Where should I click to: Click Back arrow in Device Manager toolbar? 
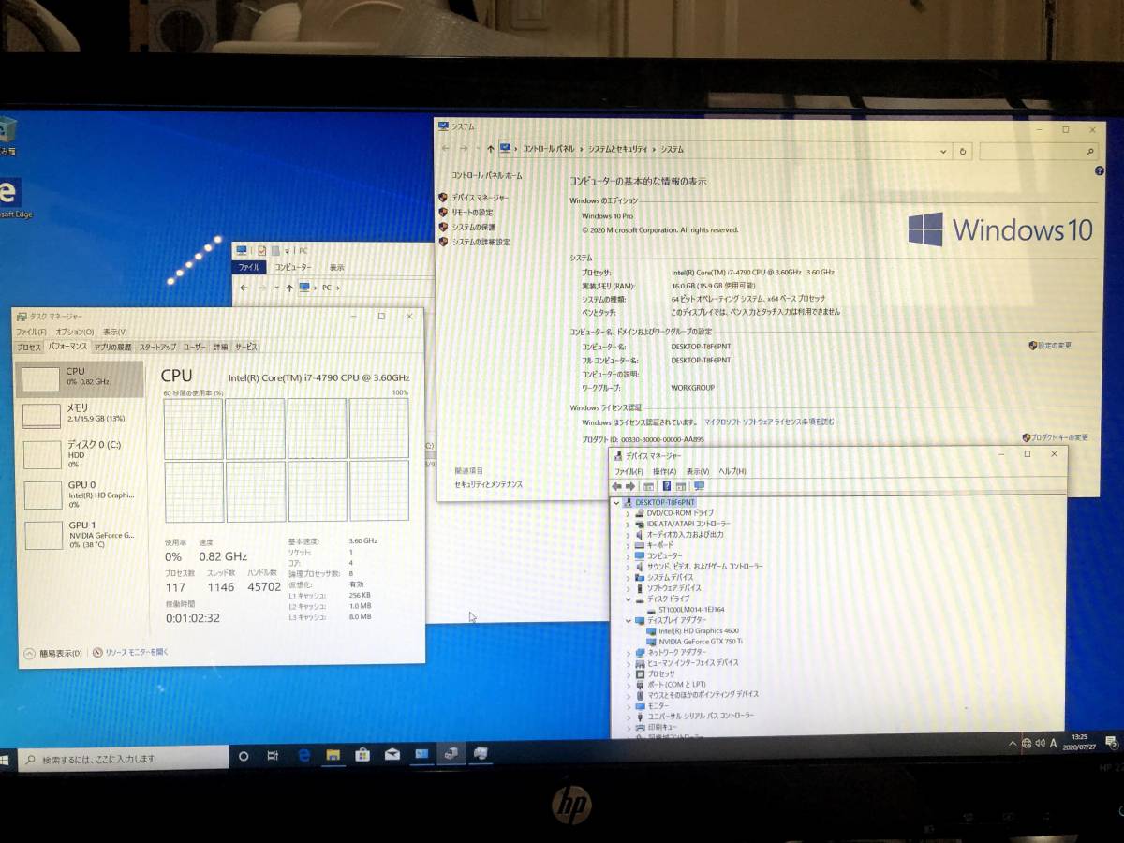(x=617, y=486)
